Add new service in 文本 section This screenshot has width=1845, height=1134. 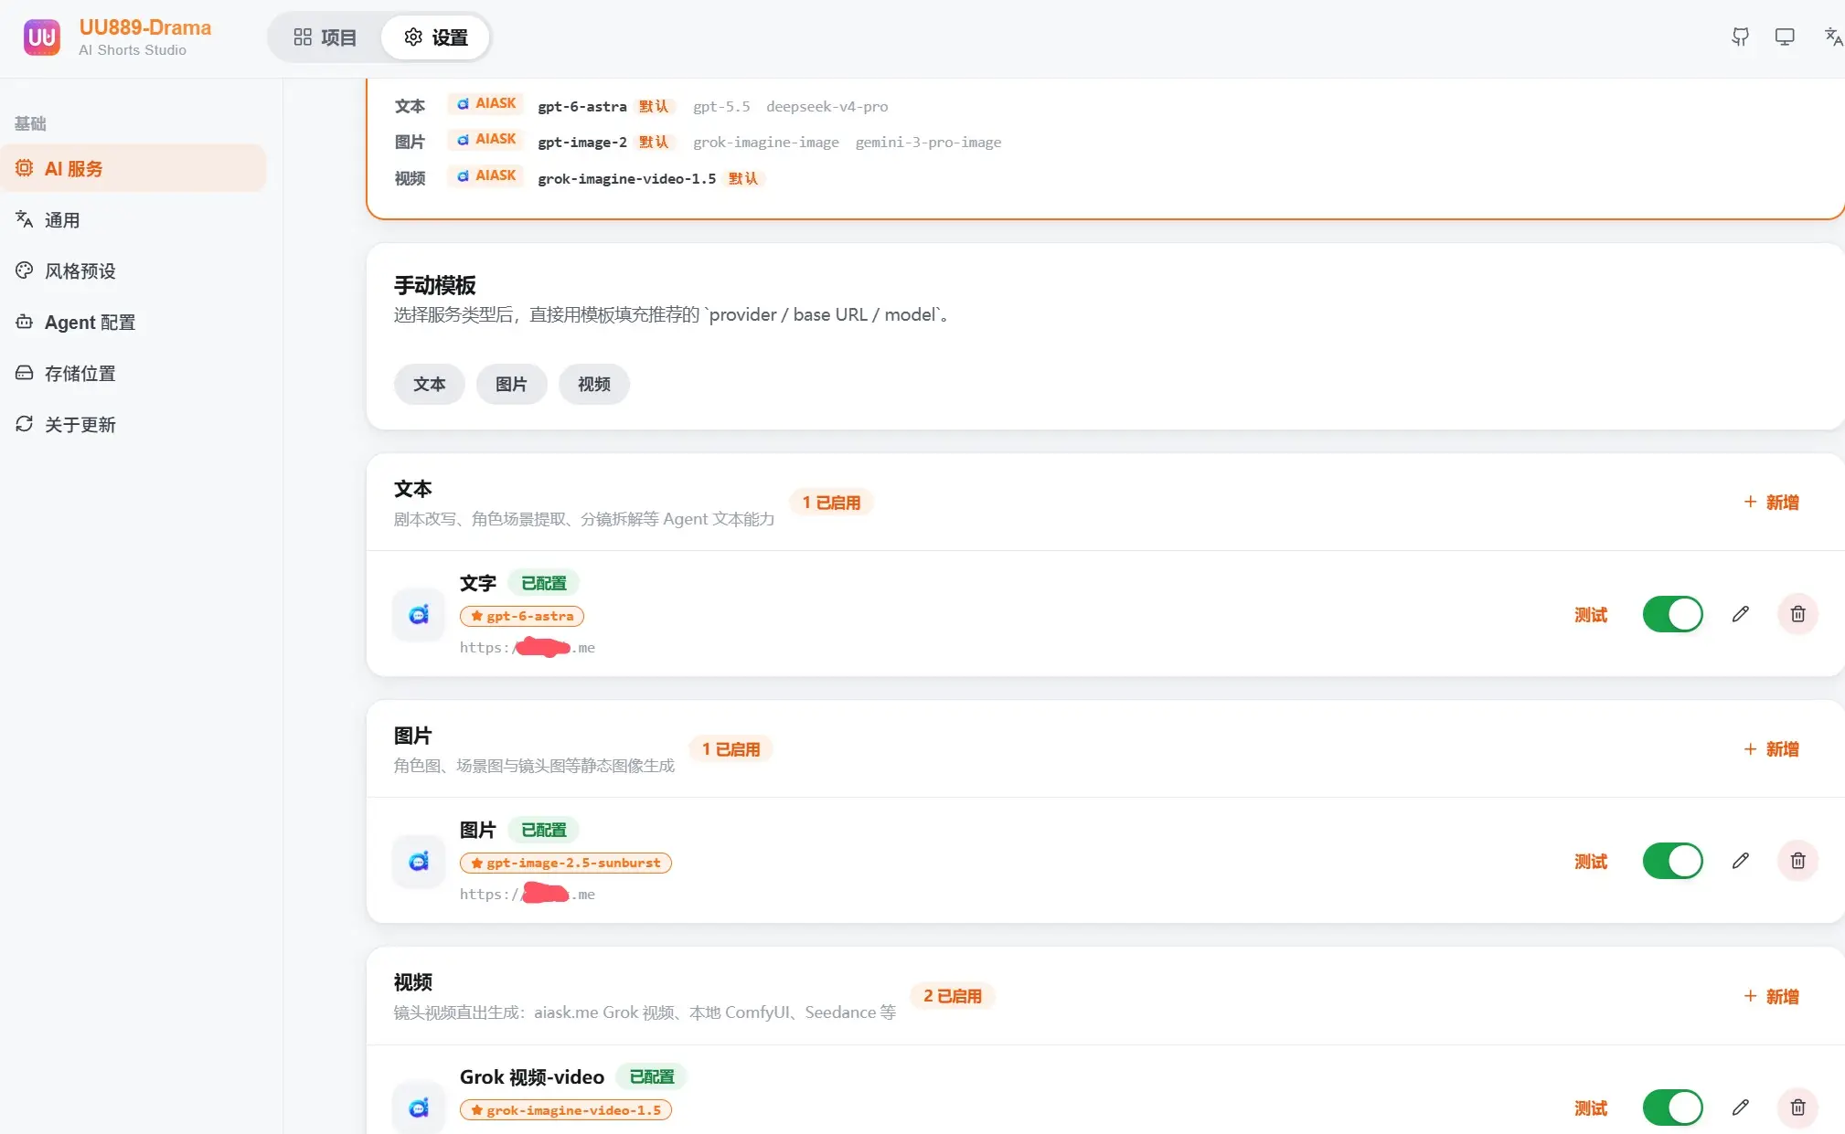click(1771, 503)
